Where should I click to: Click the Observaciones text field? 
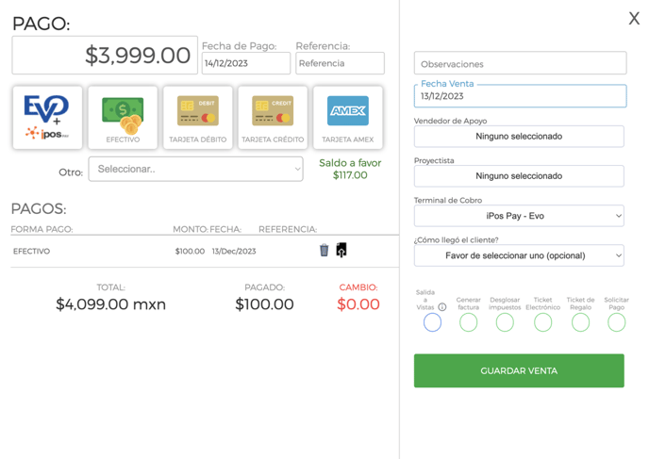tap(520, 63)
